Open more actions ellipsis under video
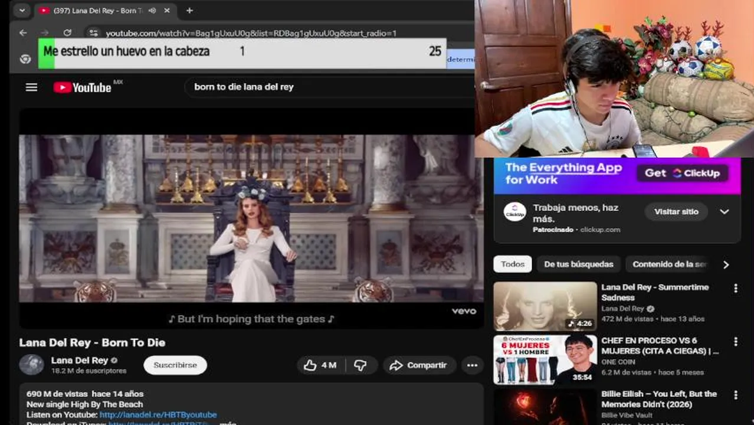754x425 pixels. pyautogui.click(x=472, y=365)
